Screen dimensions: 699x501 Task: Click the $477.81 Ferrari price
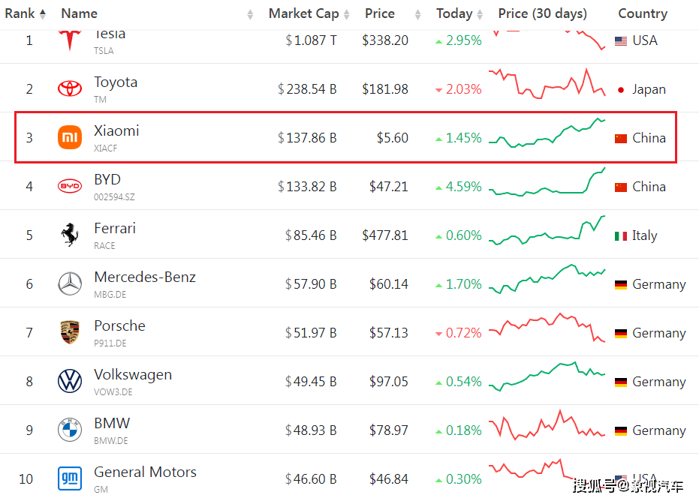[x=385, y=235]
